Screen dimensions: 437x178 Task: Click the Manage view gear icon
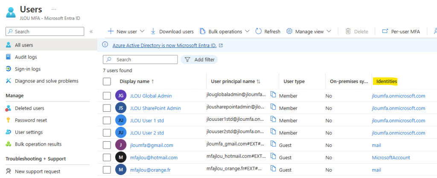[x=289, y=31]
